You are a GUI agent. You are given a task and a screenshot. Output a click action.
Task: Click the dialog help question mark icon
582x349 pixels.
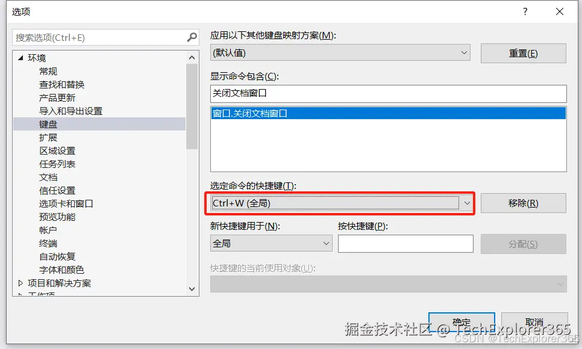(x=524, y=11)
